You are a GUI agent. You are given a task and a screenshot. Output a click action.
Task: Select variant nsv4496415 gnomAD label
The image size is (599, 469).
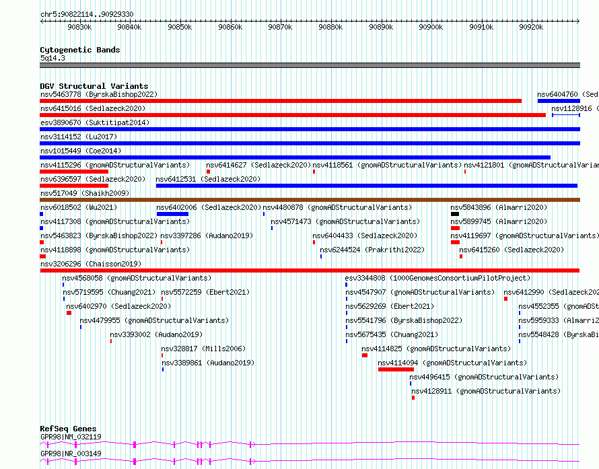[x=484, y=377]
